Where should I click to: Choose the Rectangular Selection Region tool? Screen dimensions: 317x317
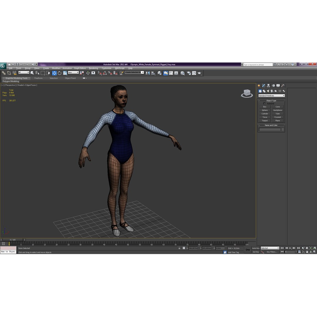coord(43,73)
